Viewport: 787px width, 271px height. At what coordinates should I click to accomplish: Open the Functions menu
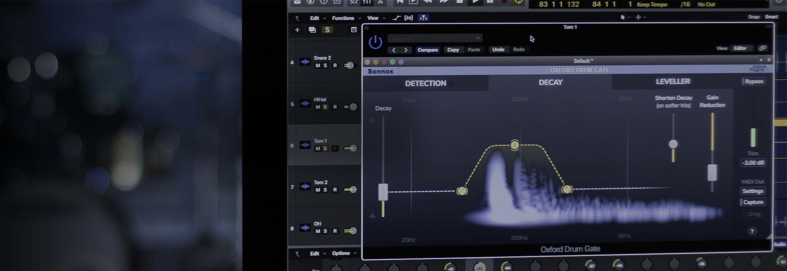(346, 18)
